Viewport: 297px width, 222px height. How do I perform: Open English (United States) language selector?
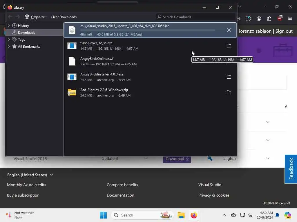(30, 175)
